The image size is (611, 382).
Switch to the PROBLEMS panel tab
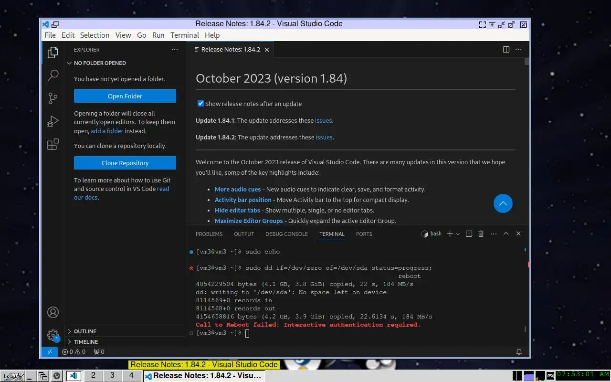(x=209, y=234)
